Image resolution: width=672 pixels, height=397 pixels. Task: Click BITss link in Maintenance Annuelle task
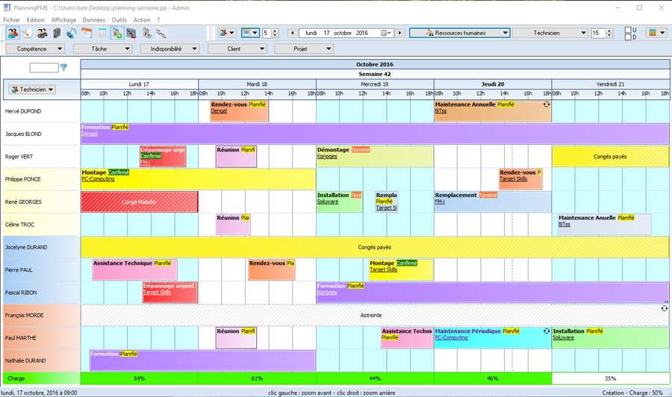point(441,111)
